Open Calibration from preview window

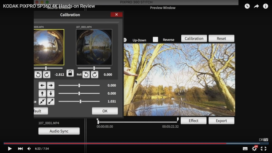pos(194,39)
